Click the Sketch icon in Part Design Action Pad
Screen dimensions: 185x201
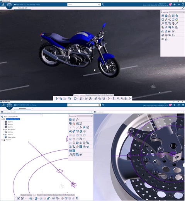click(88, 128)
